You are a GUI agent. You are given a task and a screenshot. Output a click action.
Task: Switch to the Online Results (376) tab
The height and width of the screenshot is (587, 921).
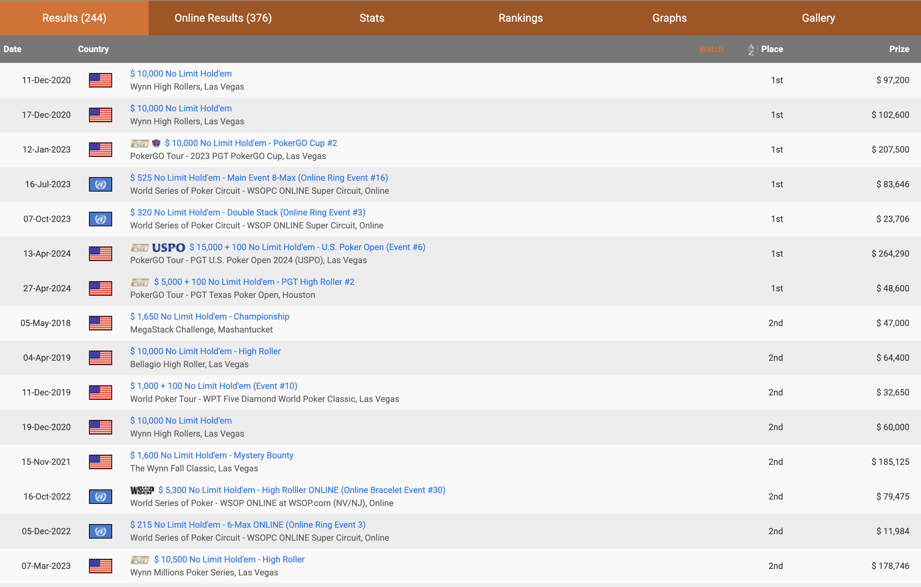[223, 18]
